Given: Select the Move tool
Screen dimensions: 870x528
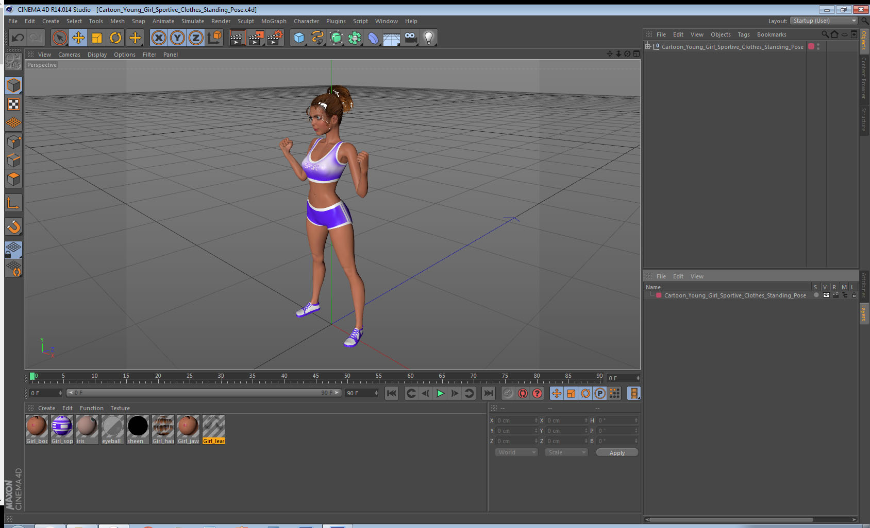Looking at the screenshot, I should [78, 38].
